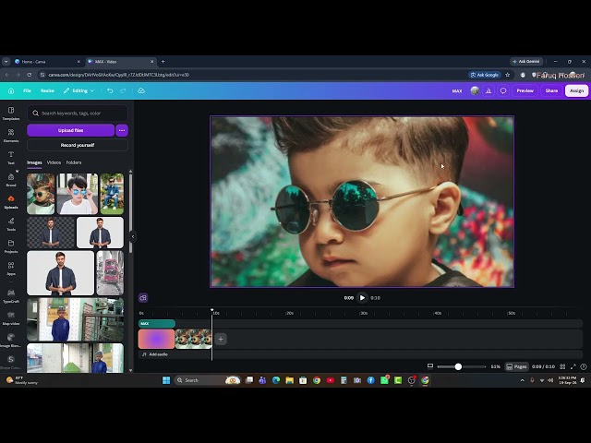The image size is (591, 443).
Task: Show hidden system tray icons chevron
Action: click(x=522, y=380)
